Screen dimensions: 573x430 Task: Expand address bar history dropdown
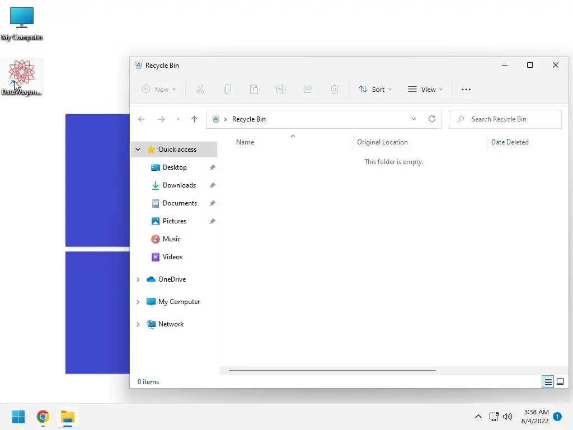pyautogui.click(x=414, y=119)
